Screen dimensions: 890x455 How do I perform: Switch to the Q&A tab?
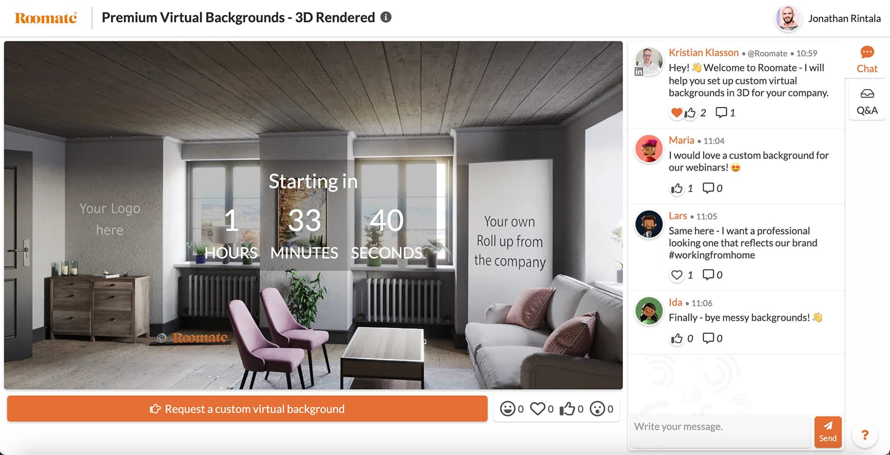pos(866,101)
